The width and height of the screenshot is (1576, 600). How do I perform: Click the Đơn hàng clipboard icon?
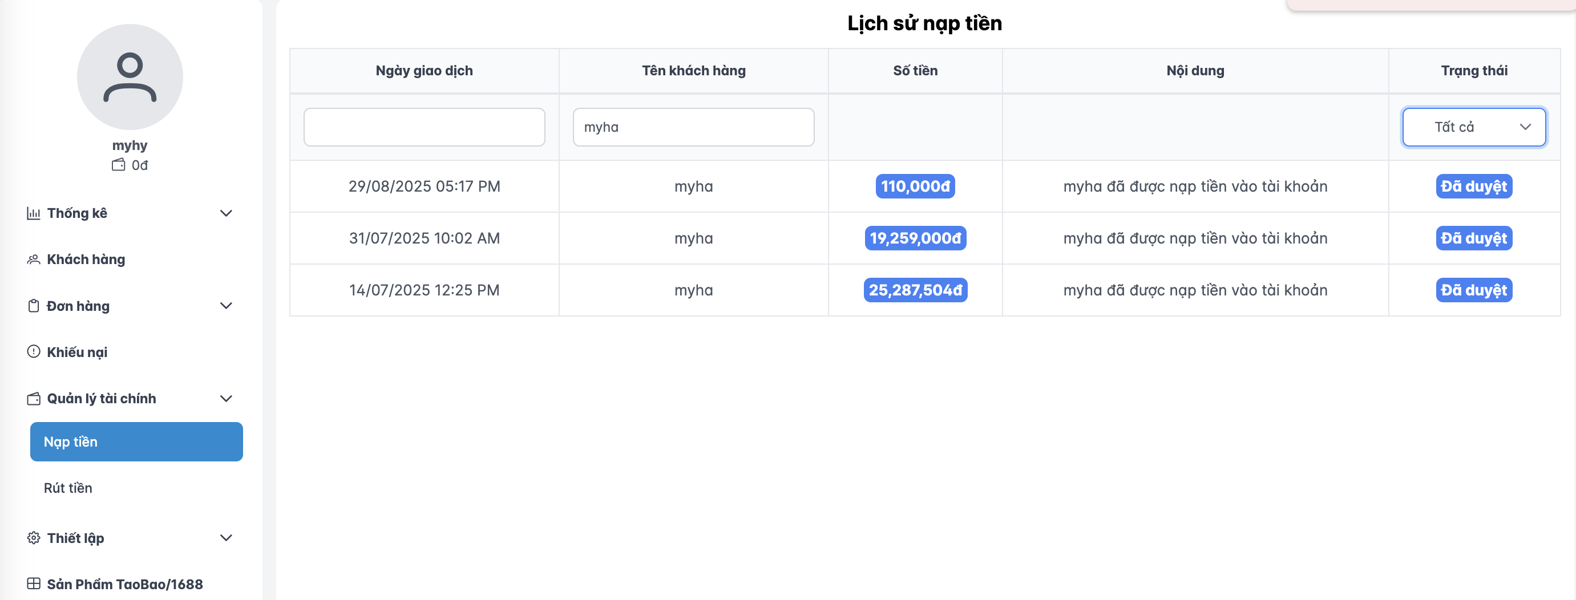click(34, 306)
